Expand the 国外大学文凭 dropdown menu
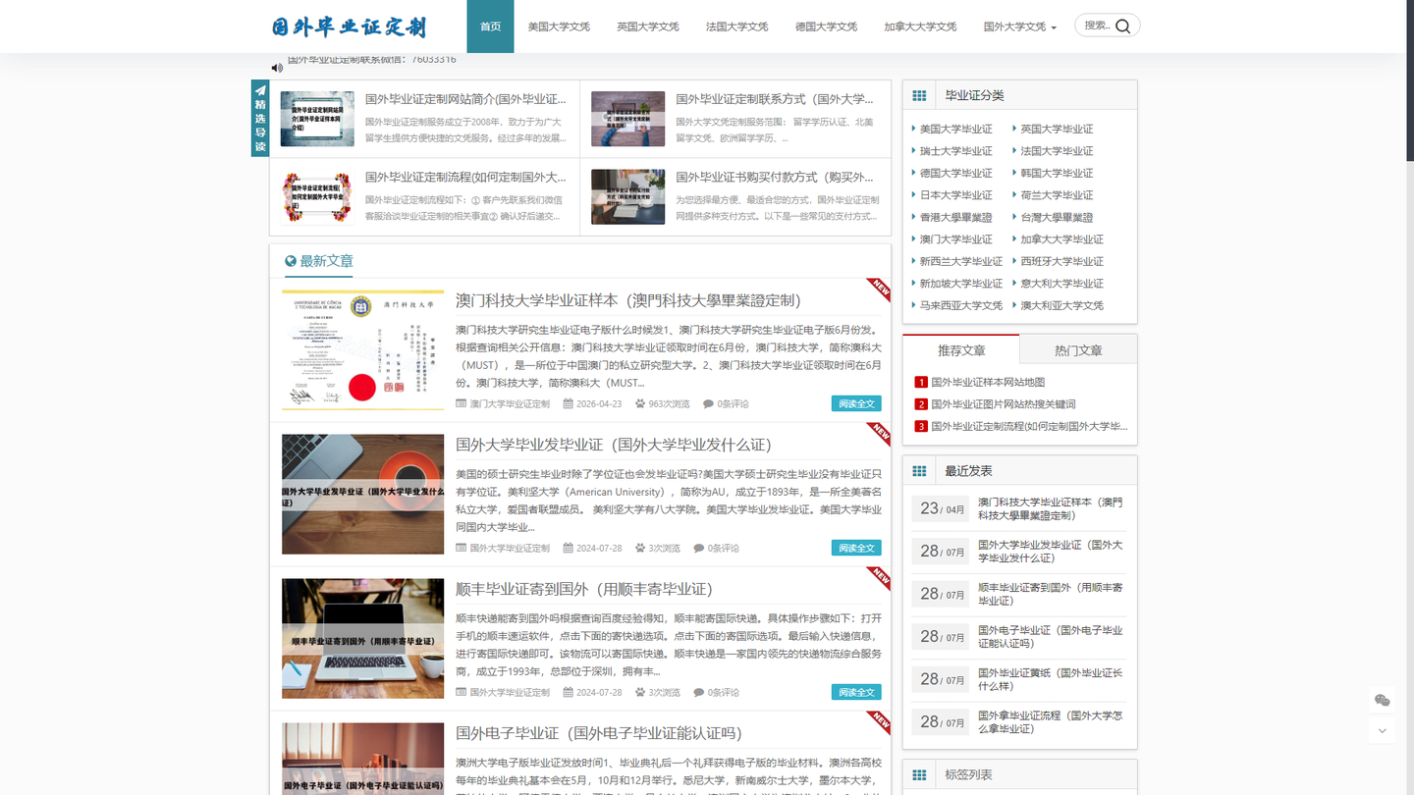This screenshot has width=1414, height=795. click(1020, 26)
